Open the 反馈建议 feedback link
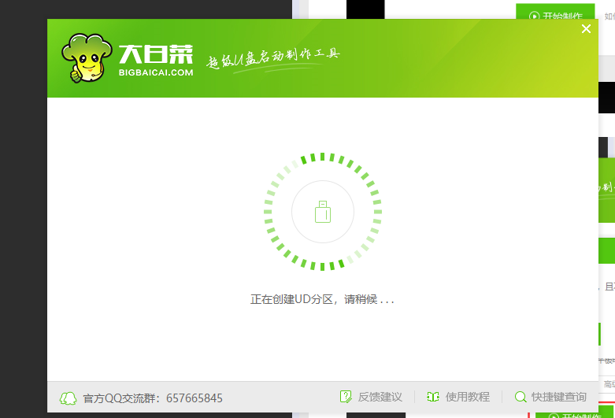615x418 pixels. click(380, 397)
